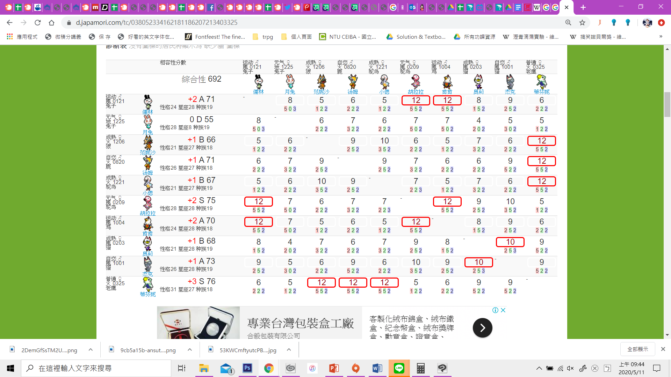Expand options for 2DemGfSsTM2U png download
The width and height of the screenshot is (671, 377).
tap(91, 350)
